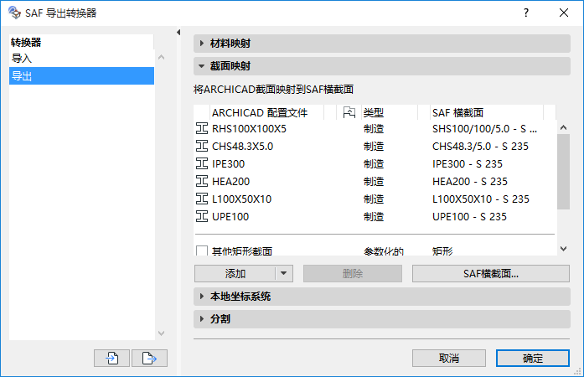Viewport: 584px width, 377px height.
Task: Open the 添加 button dropdown arrow
Action: click(x=284, y=273)
